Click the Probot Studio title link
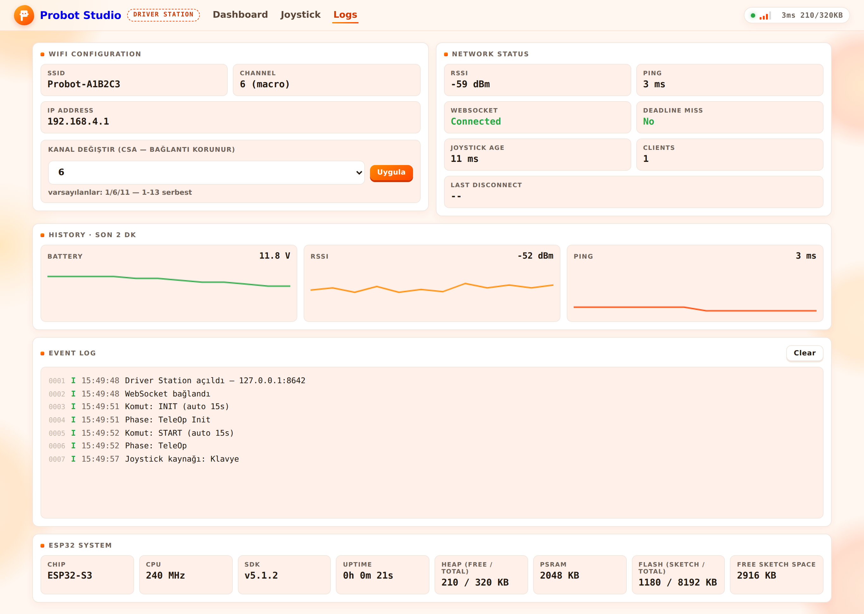This screenshot has height=614, width=864. tap(81, 15)
